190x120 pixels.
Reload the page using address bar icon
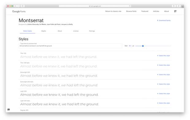[130, 6]
